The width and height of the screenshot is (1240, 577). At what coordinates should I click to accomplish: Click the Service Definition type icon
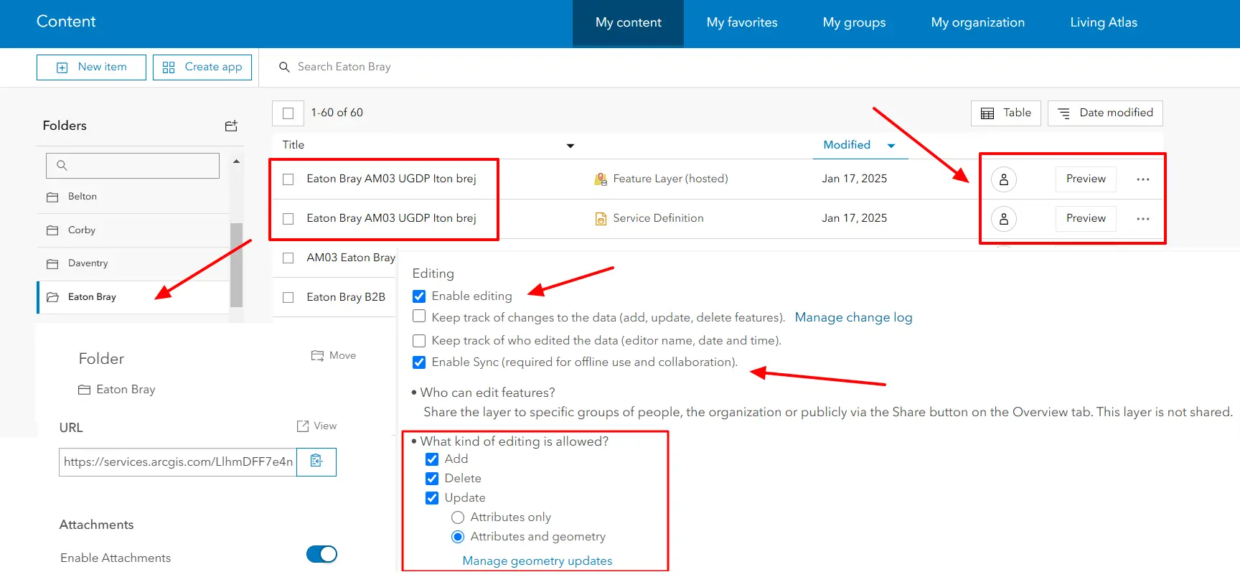[x=601, y=218]
